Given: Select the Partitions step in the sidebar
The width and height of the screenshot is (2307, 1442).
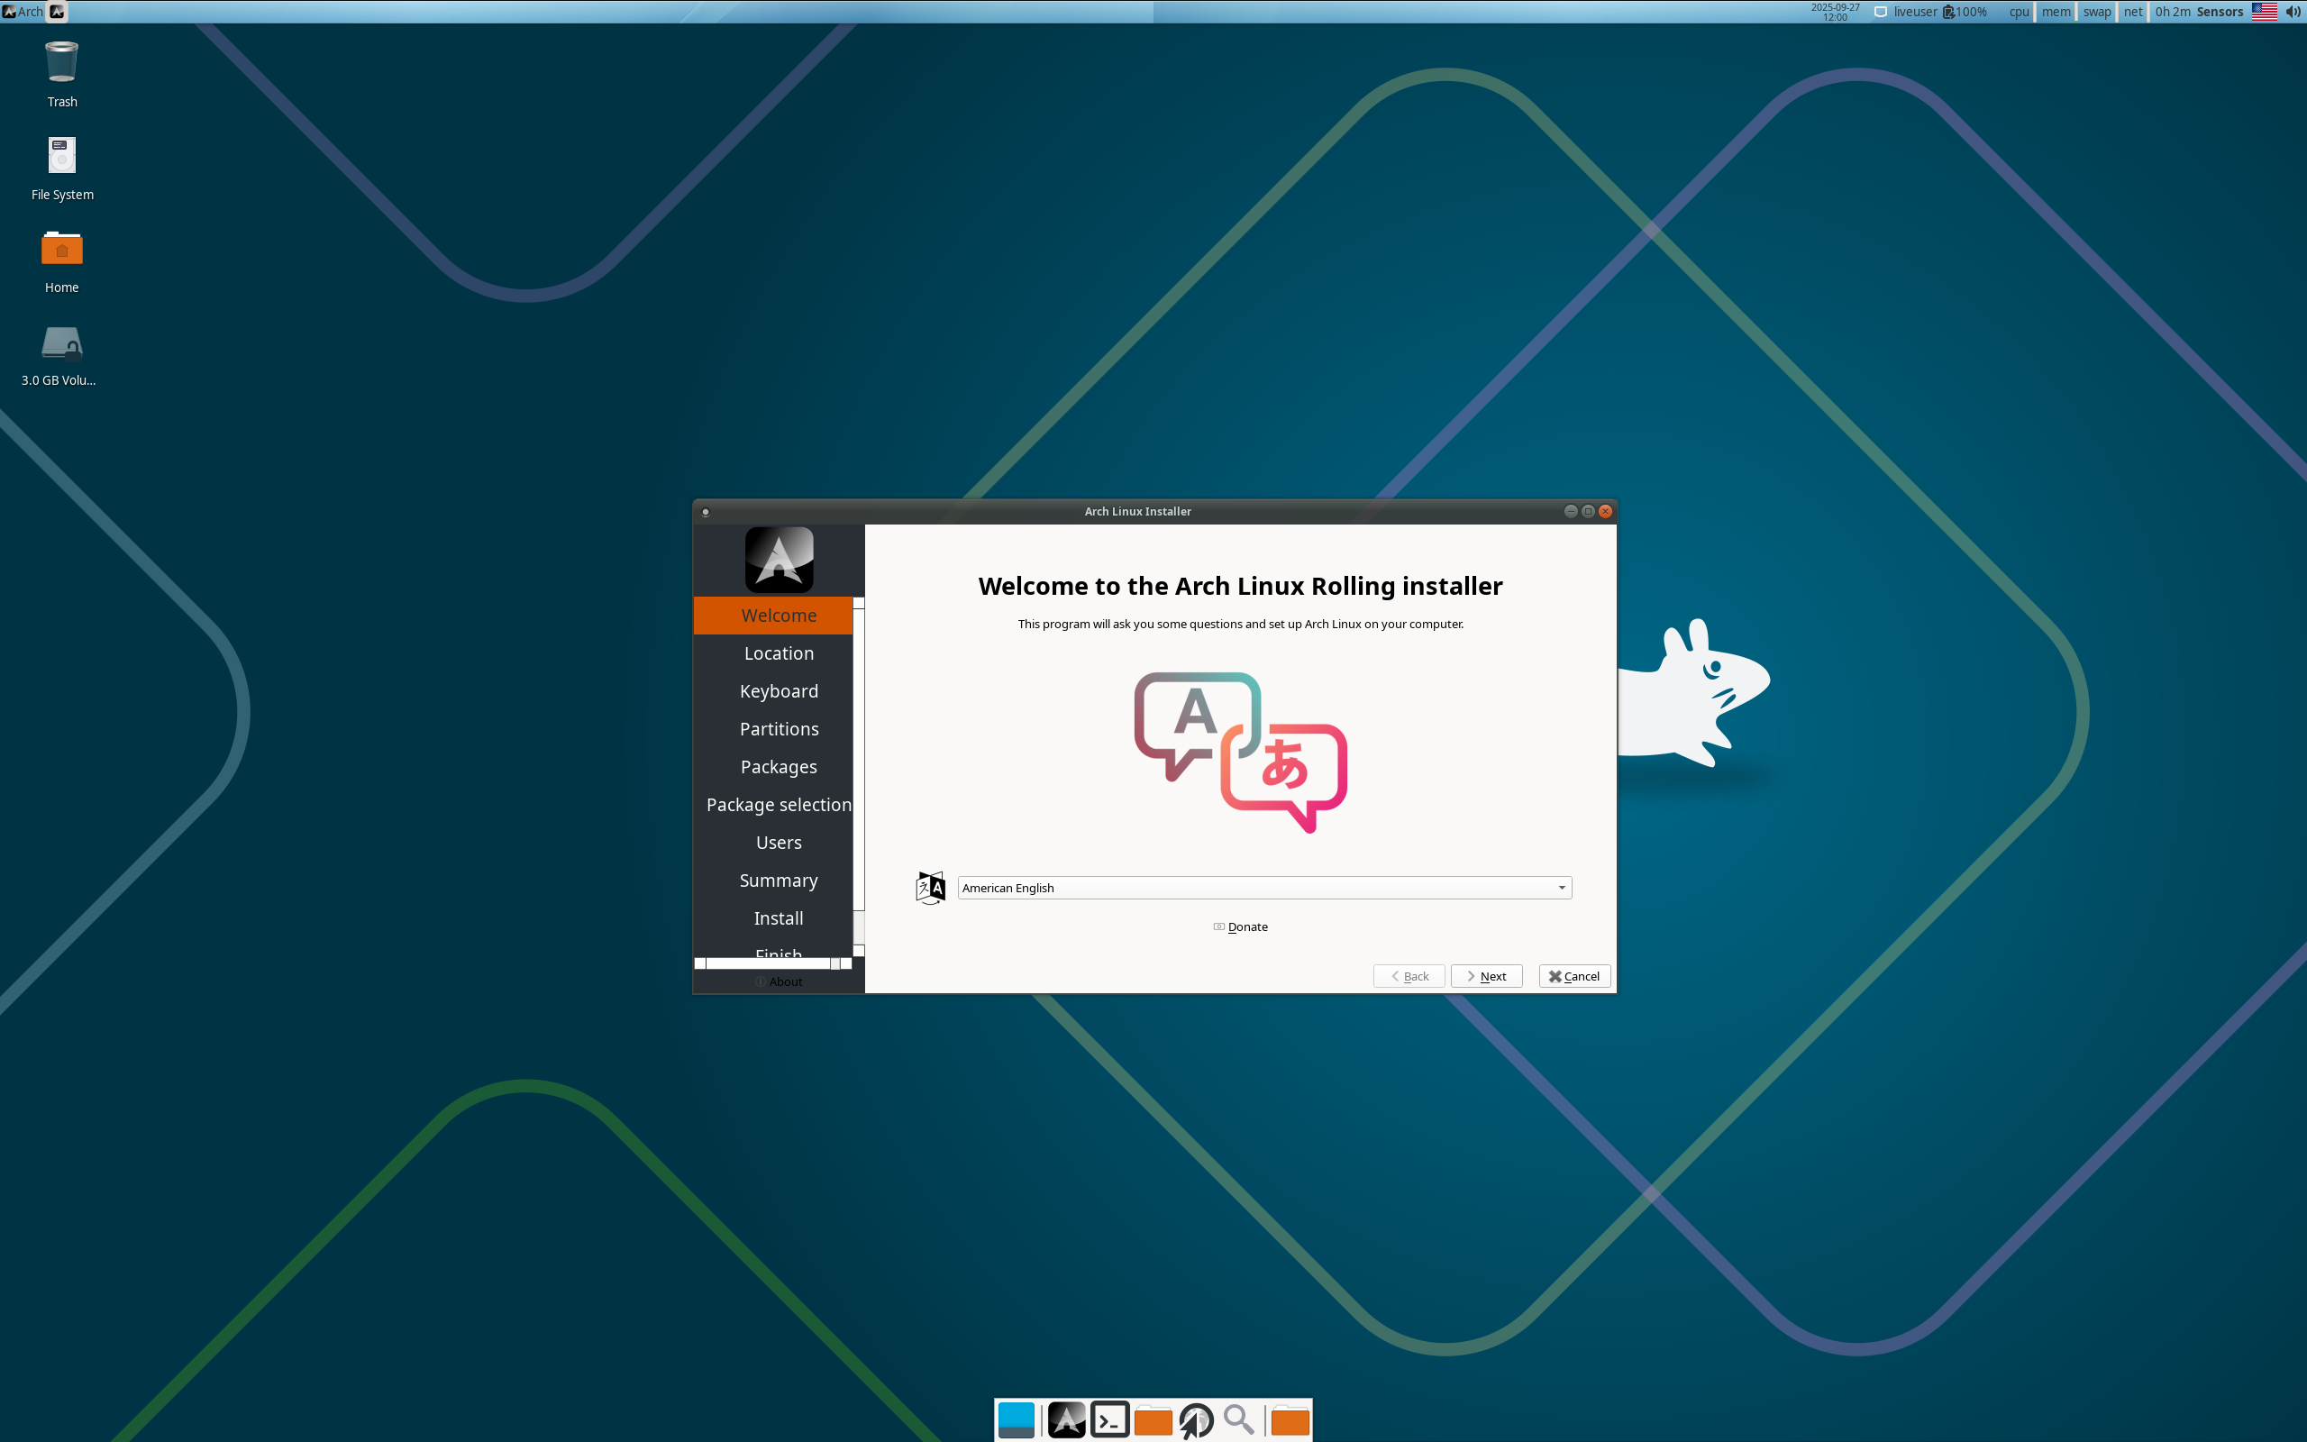Looking at the screenshot, I should click(773, 728).
